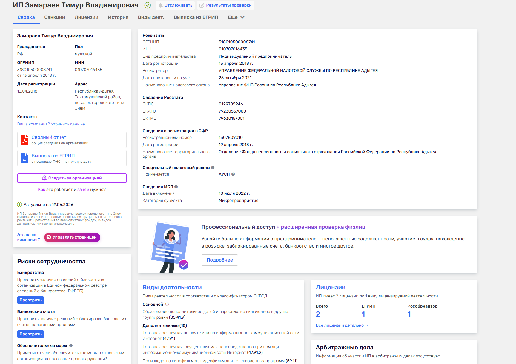
Task: Open the Лицензии tab
Action: coord(87,17)
